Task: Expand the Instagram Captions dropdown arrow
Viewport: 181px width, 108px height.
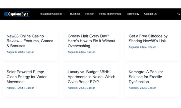Action: coord(64,14)
